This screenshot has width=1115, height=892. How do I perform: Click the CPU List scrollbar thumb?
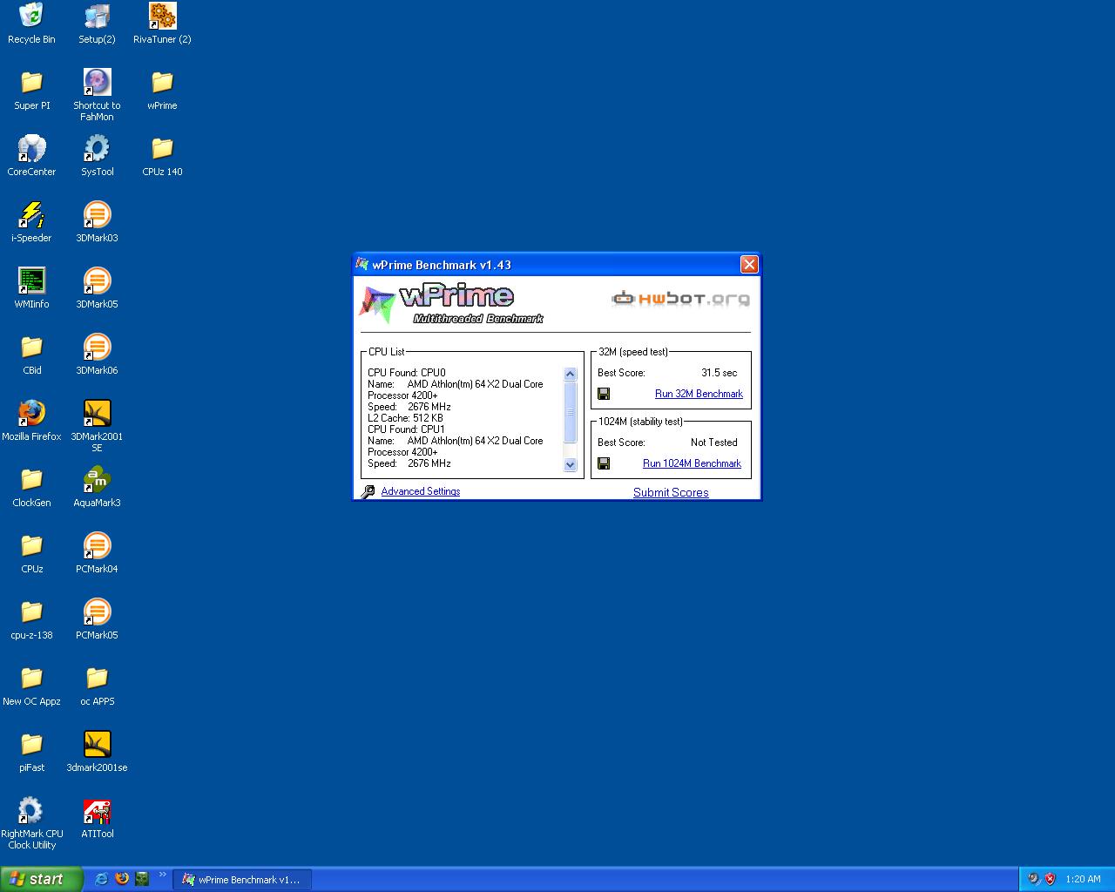coord(571,412)
